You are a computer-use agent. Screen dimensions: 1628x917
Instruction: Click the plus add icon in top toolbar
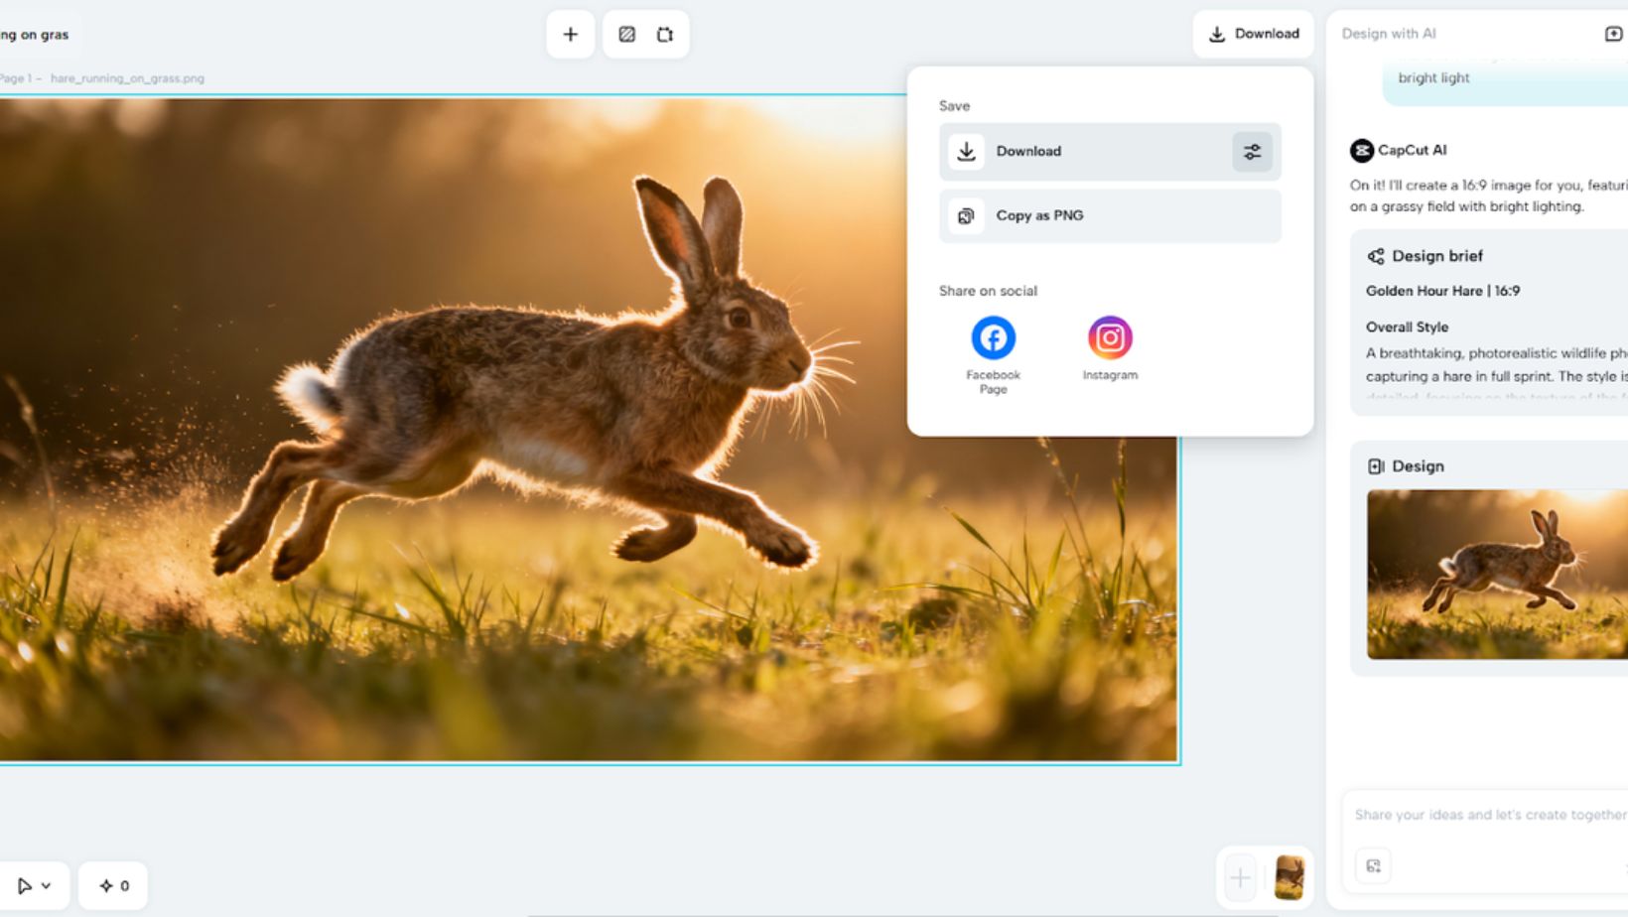tap(570, 35)
